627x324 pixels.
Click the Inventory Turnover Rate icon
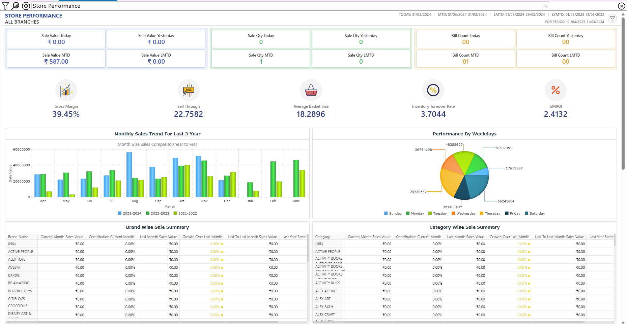pyautogui.click(x=433, y=90)
